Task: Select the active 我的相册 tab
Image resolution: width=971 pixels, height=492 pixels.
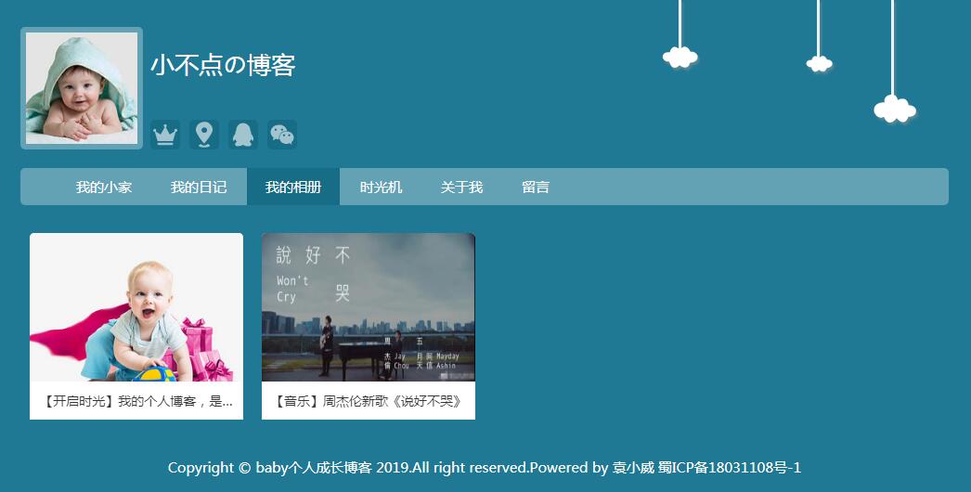Action: (293, 187)
